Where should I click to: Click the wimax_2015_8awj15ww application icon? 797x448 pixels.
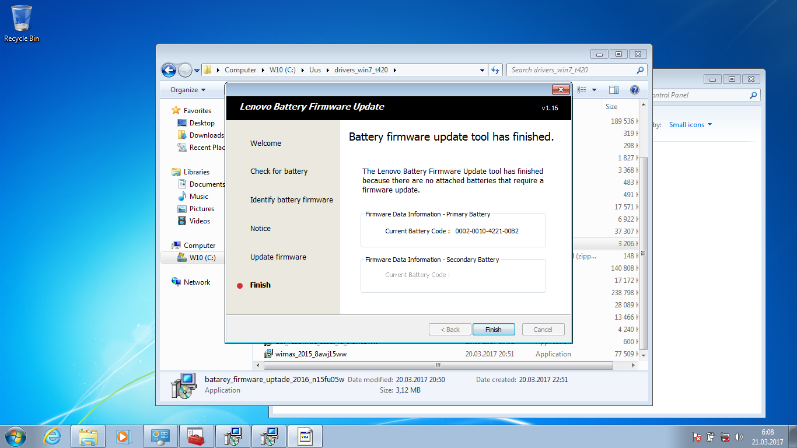click(268, 354)
